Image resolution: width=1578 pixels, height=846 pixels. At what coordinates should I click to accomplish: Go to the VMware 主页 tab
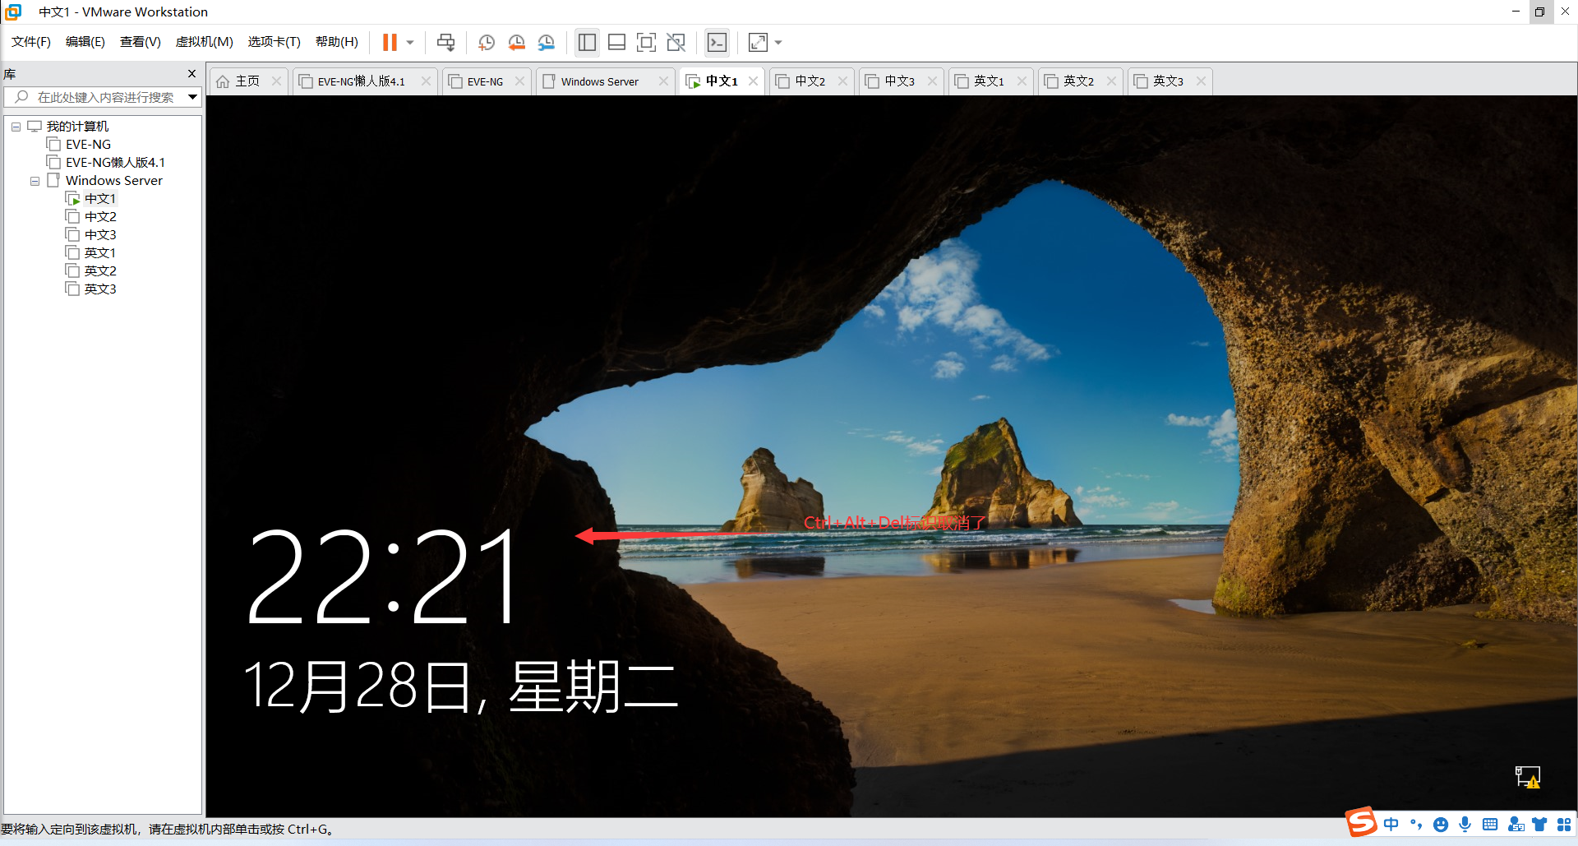246,81
